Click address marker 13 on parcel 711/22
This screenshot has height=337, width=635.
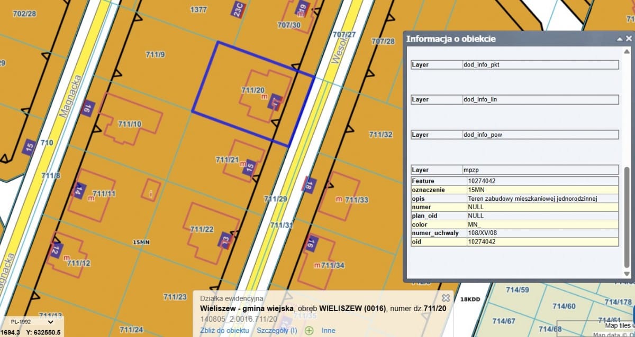coord(225,240)
